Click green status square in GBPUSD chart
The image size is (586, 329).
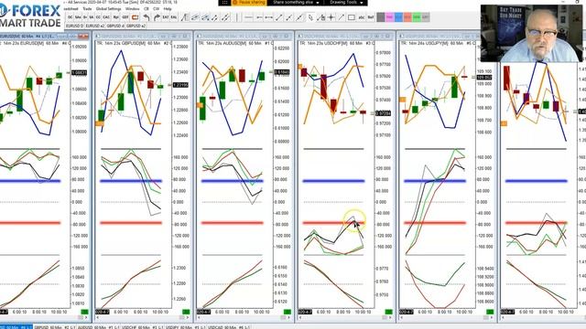pyautogui.click(x=186, y=312)
